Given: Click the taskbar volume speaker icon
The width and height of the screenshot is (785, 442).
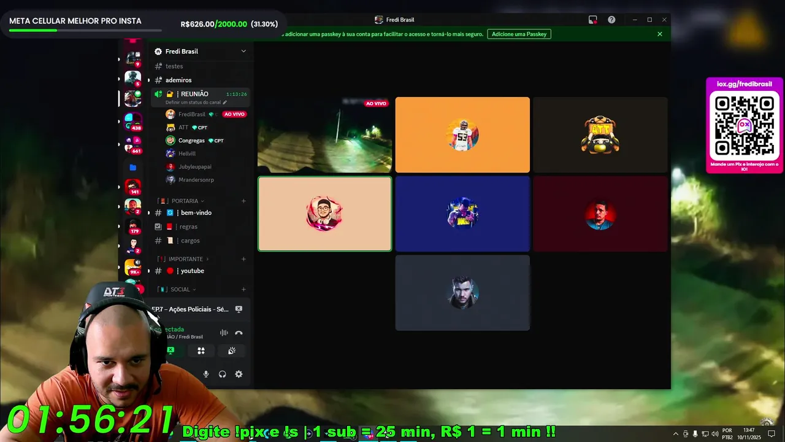Looking at the screenshot, I should pyautogui.click(x=714, y=434).
